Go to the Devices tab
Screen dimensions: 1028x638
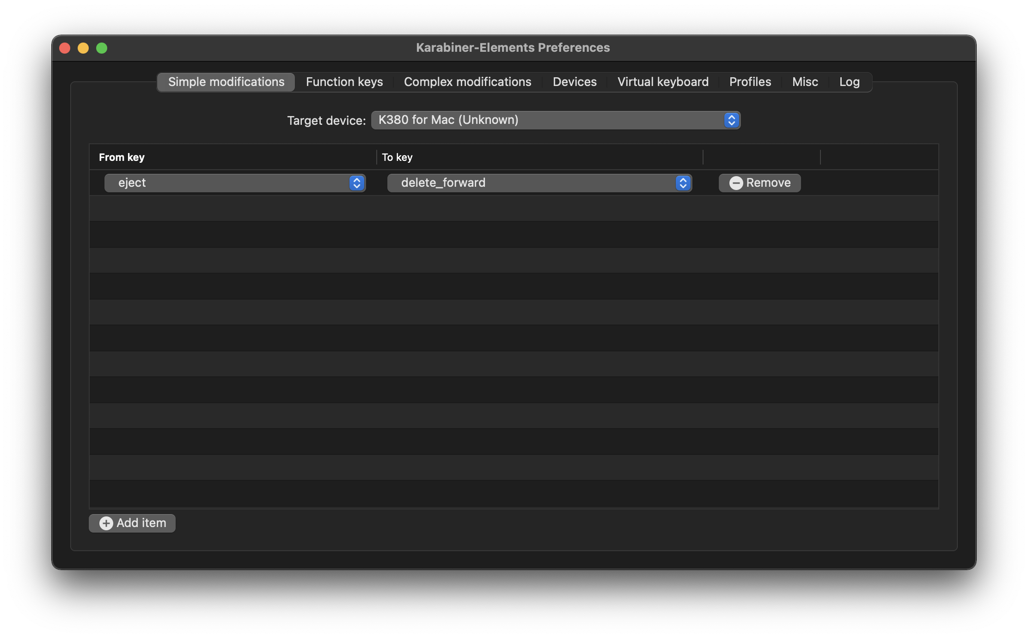(x=575, y=82)
